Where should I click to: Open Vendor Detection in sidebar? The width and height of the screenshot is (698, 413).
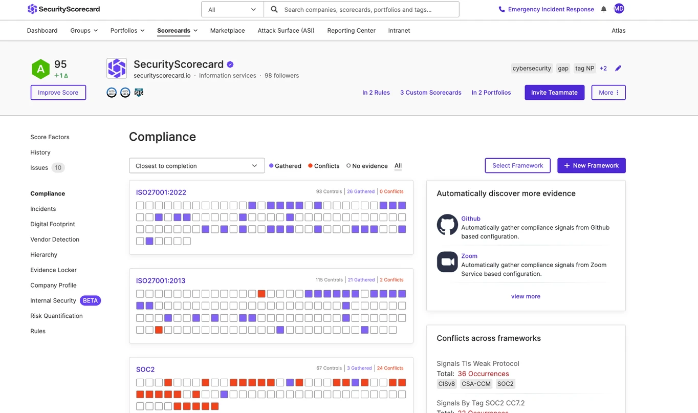coord(55,240)
